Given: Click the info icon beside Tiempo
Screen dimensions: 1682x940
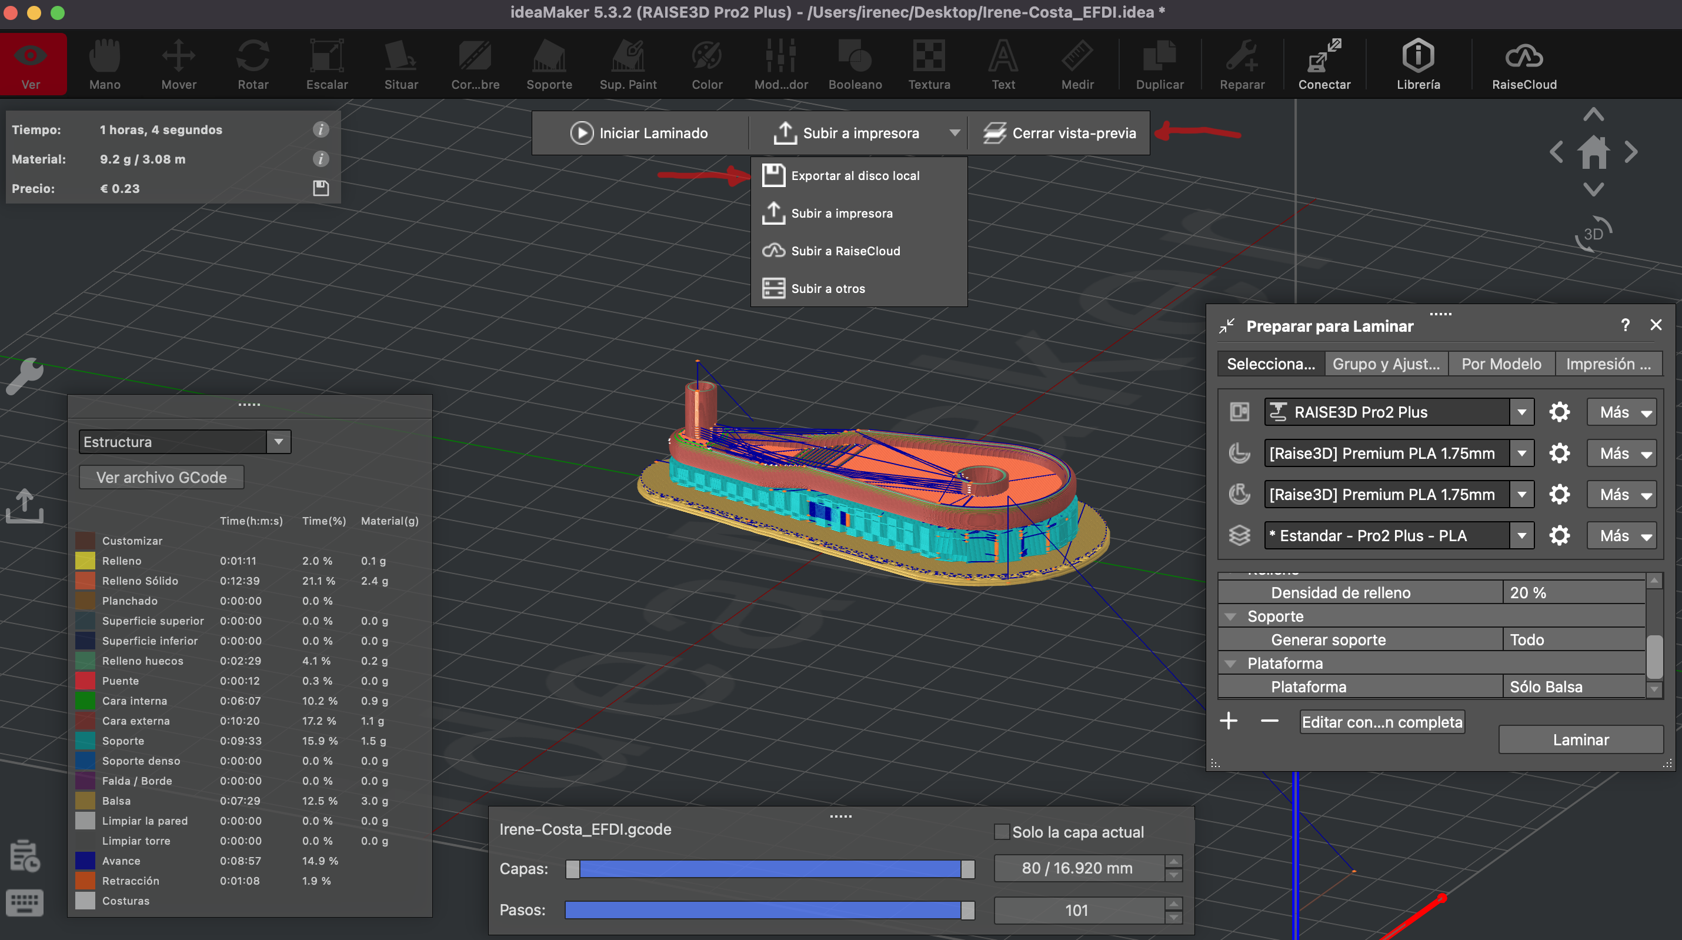Looking at the screenshot, I should click(x=321, y=129).
